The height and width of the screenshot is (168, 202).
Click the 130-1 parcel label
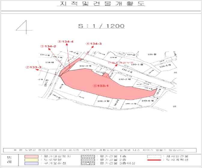tap(137, 64)
